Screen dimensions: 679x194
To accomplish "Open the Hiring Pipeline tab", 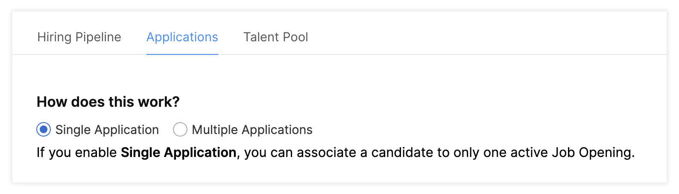I will coord(79,37).
